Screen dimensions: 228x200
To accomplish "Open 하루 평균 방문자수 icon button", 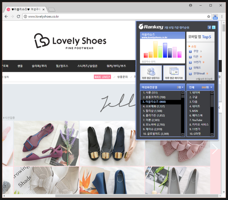I will tap(151, 73).
